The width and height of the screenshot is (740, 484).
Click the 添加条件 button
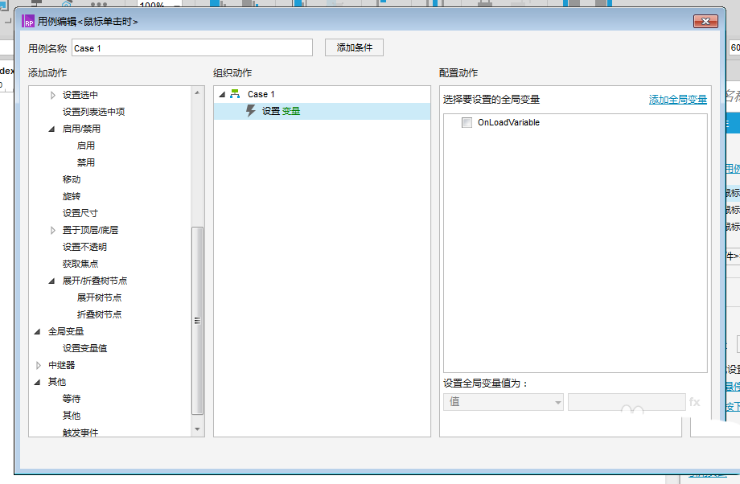[x=354, y=47]
